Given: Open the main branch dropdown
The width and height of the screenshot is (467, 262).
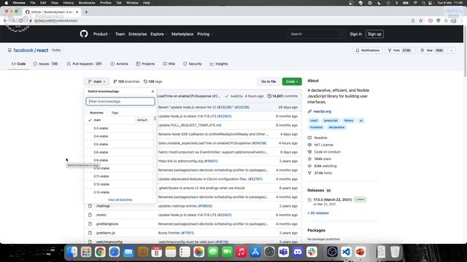Looking at the screenshot, I should [97, 82].
